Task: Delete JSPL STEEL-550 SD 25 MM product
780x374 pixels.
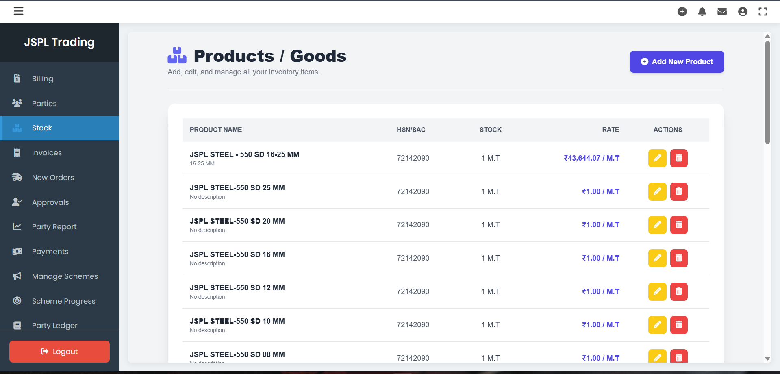Action: 678,191
